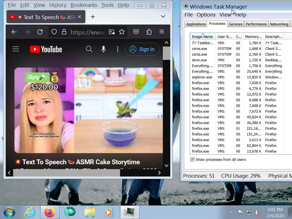Image resolution: width=292 pixels, height=219 pixels.
Task: Open Pocket save icon in Firefox
Action: pos(136,32)
